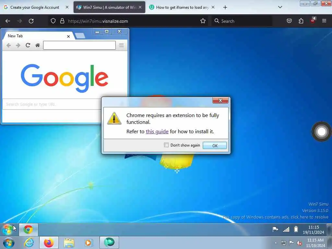Launch Internet Explorer from host taskbar
Screen dimensions: 332x249
pyautogui.click(x=29, y=243)
